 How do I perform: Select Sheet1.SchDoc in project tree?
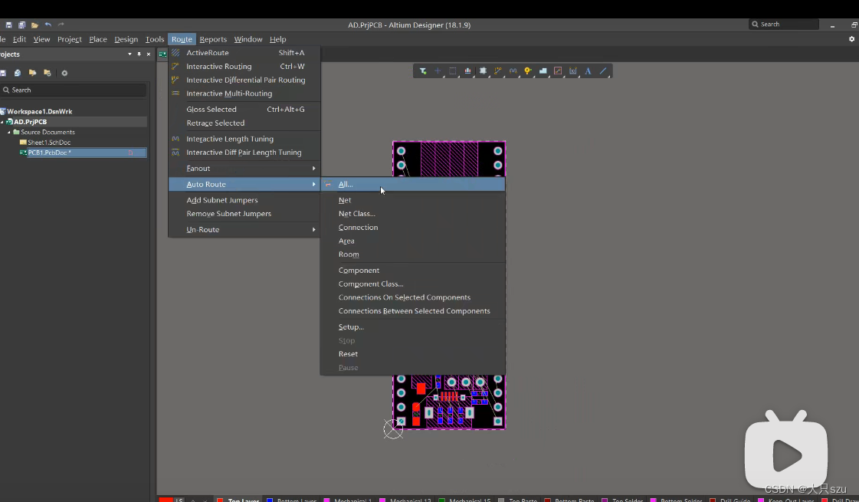tap(49, 143)
